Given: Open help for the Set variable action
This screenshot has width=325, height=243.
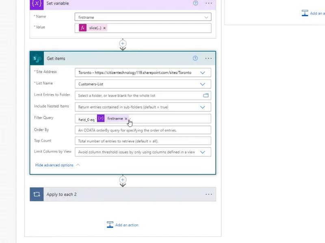Looking at the screenshot, I should click(195, 3).
